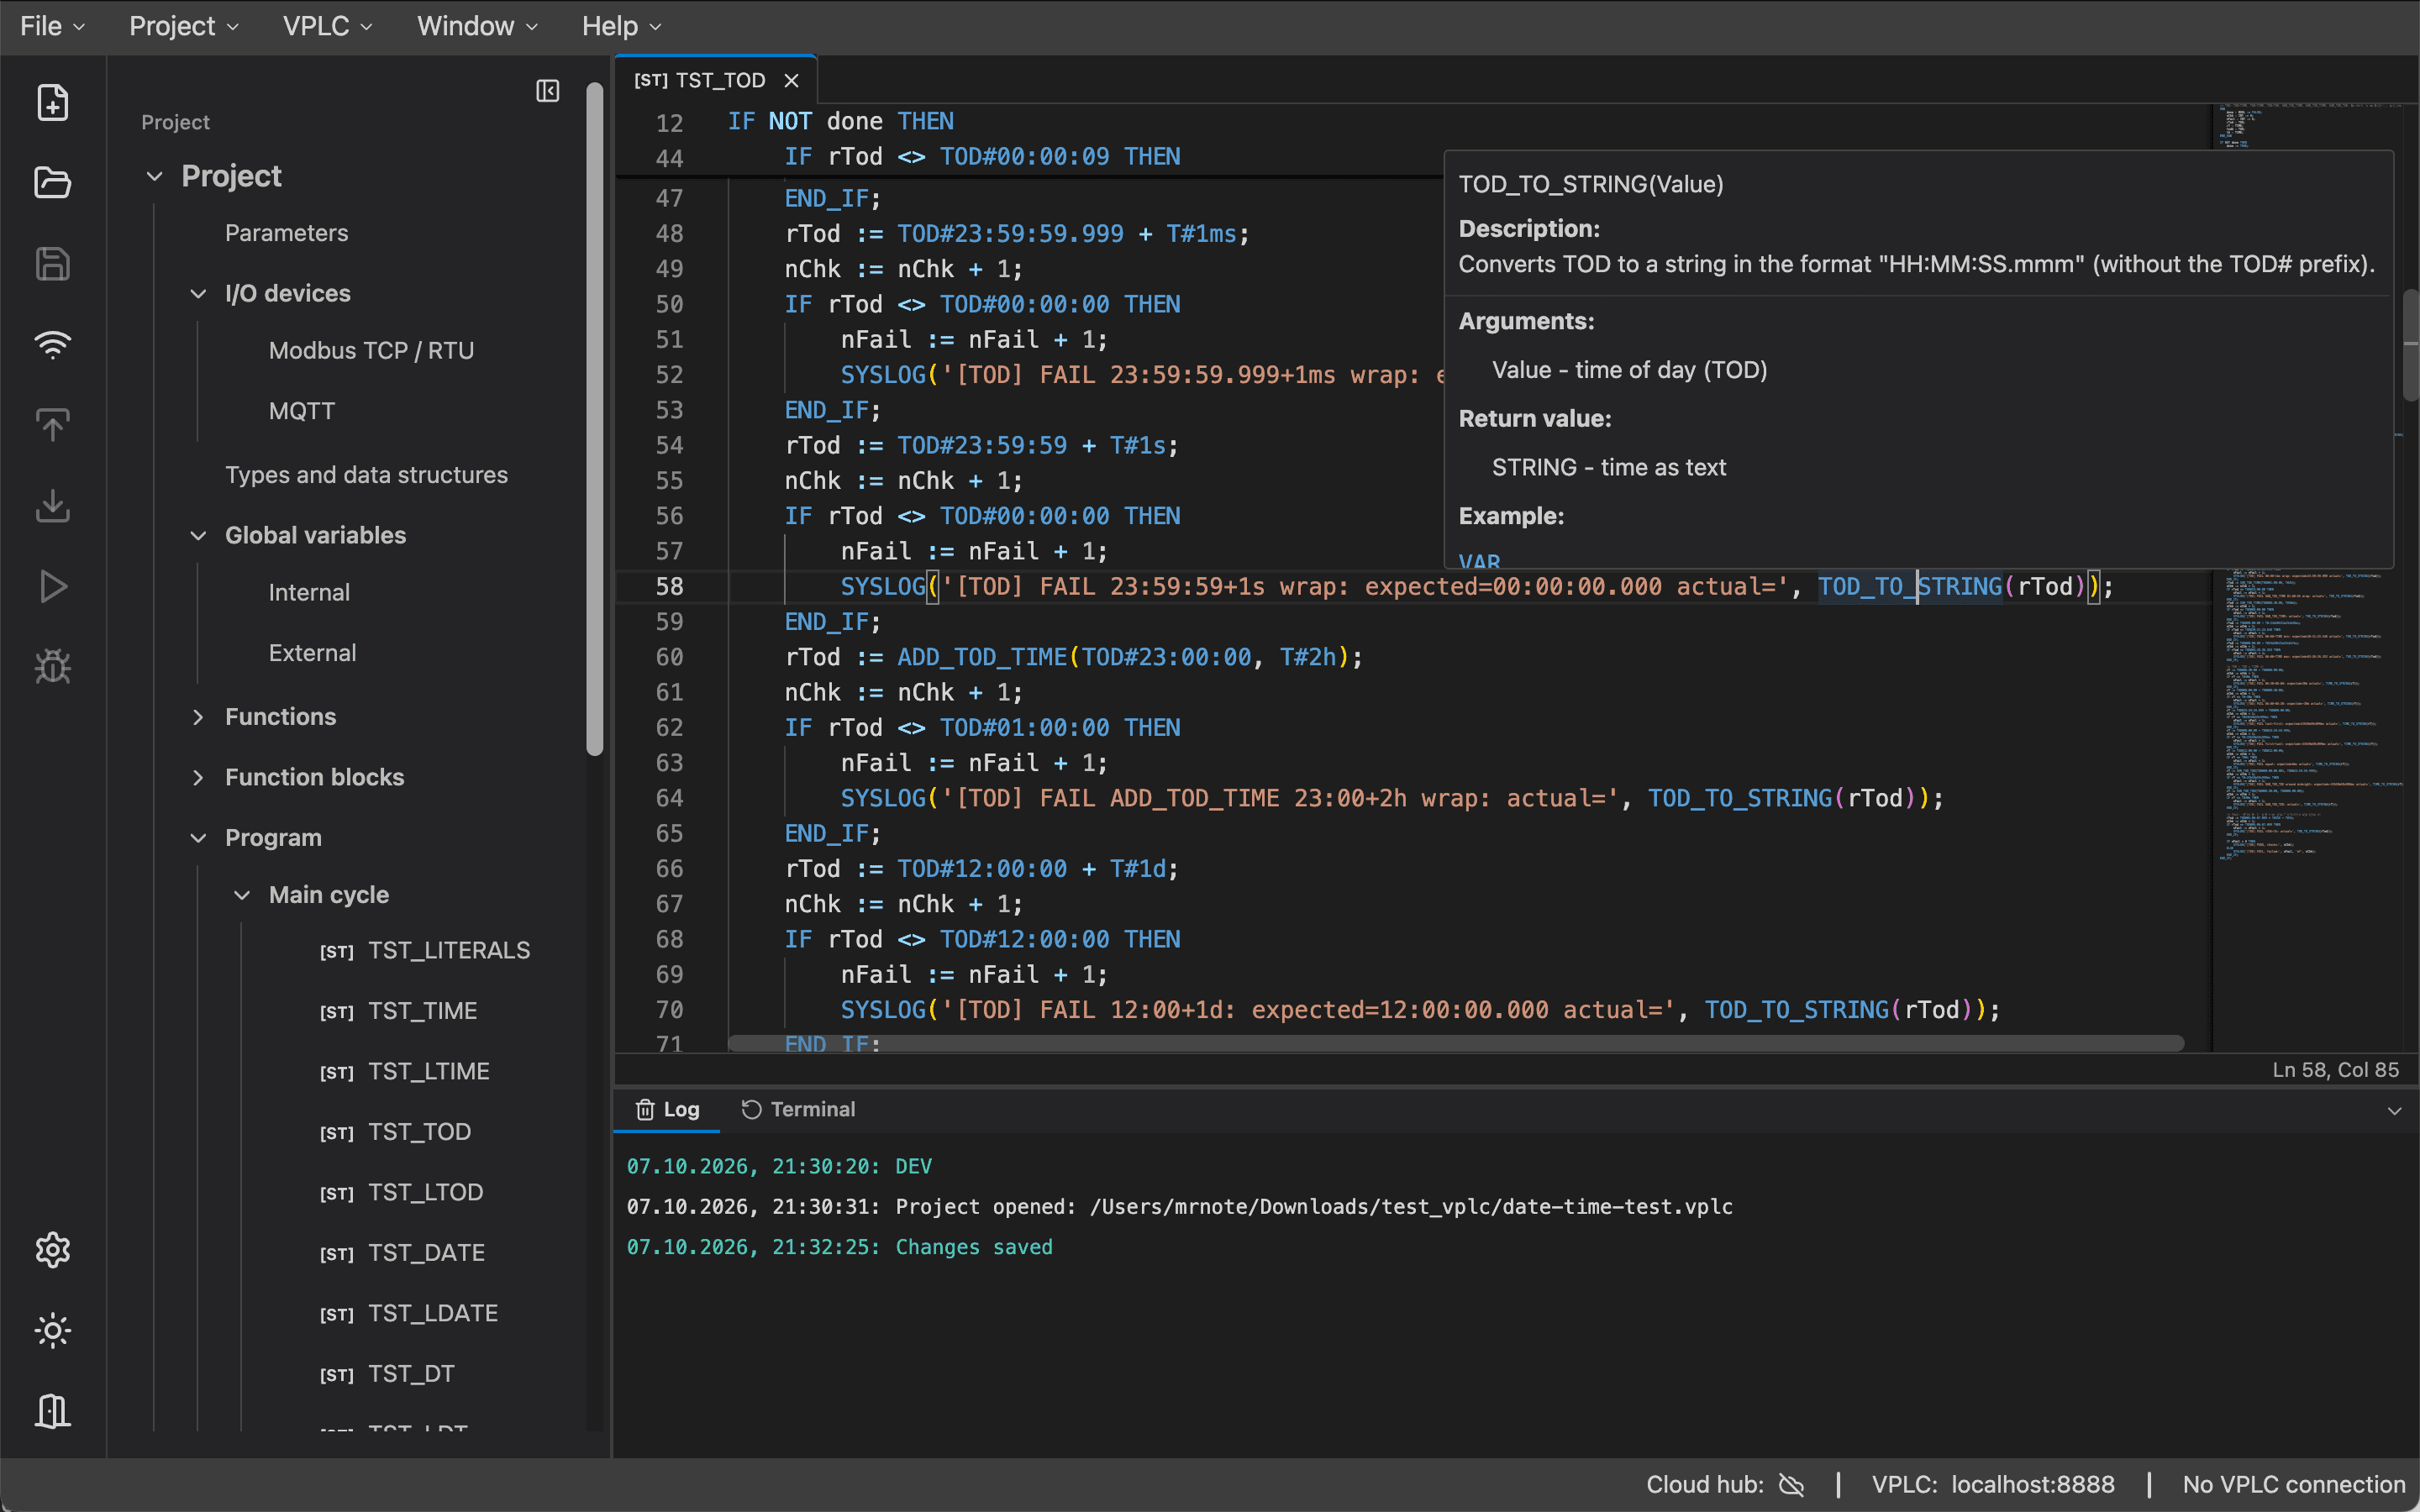Collapse the Program node
Image resolution: width=2420 pixels, height=1512 pixels.
click(x=198, y=838)
